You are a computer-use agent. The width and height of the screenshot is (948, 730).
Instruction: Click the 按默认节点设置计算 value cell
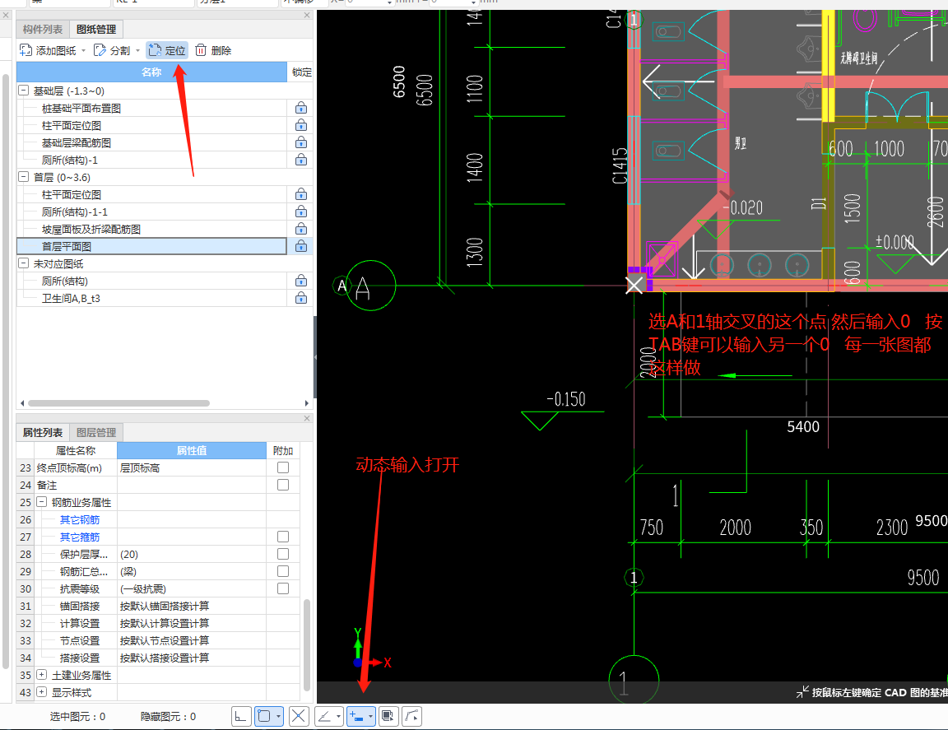(x=192, y=640)
